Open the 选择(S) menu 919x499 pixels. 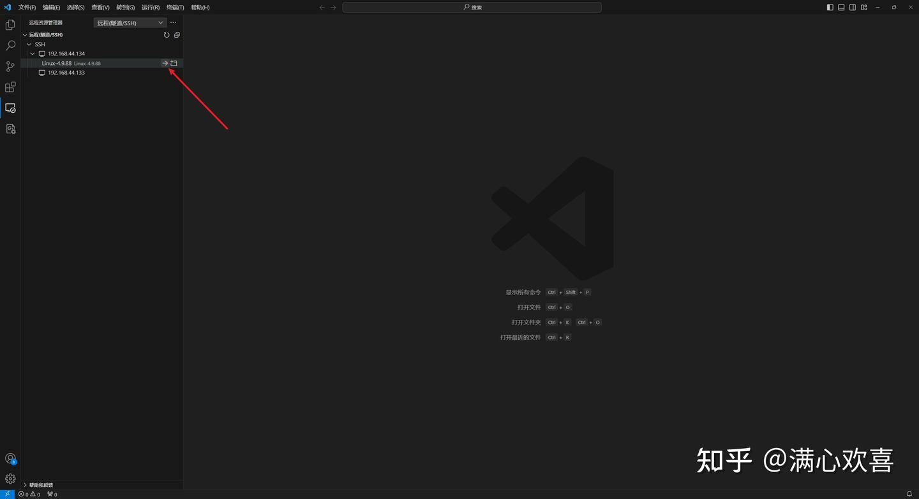click(x=75, y=8)
